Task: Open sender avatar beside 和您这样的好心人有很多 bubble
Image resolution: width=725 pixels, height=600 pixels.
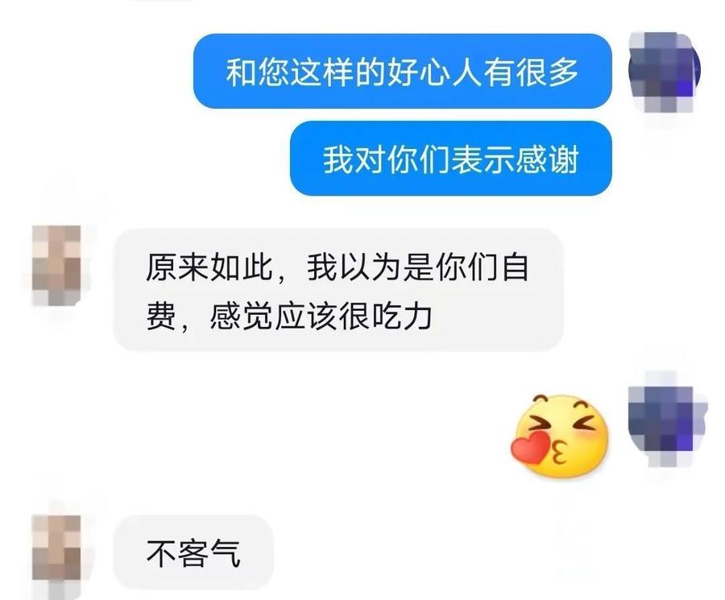Action: pyautogui.click(x=664, y=72)
